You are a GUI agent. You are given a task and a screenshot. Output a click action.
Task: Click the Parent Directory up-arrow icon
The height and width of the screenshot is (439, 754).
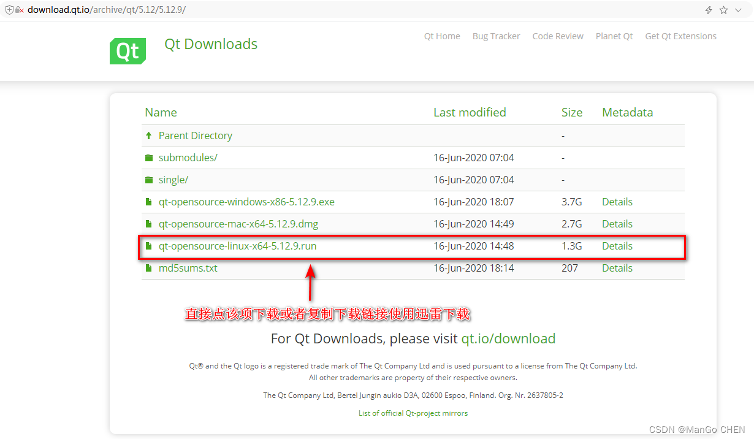click(148, 136)
